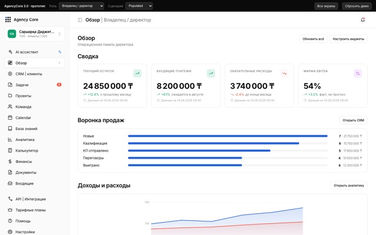Click the Калькулятор icon in sidebar

click(x=10, y=150)
